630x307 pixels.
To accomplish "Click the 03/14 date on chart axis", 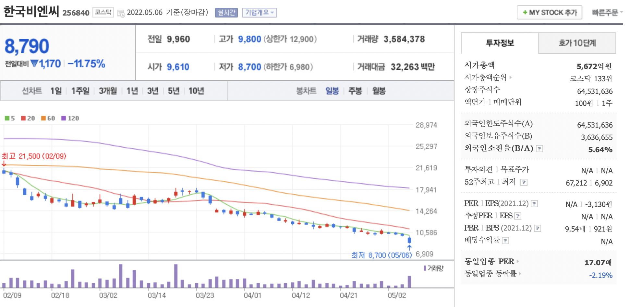I will click(x=157, y=295).
